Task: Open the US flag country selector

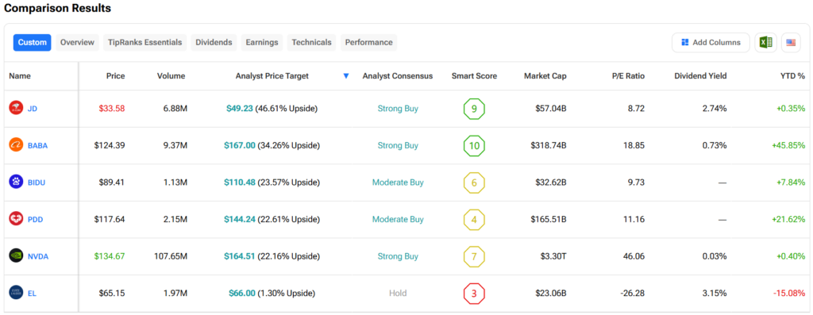Action: point(791,43)
